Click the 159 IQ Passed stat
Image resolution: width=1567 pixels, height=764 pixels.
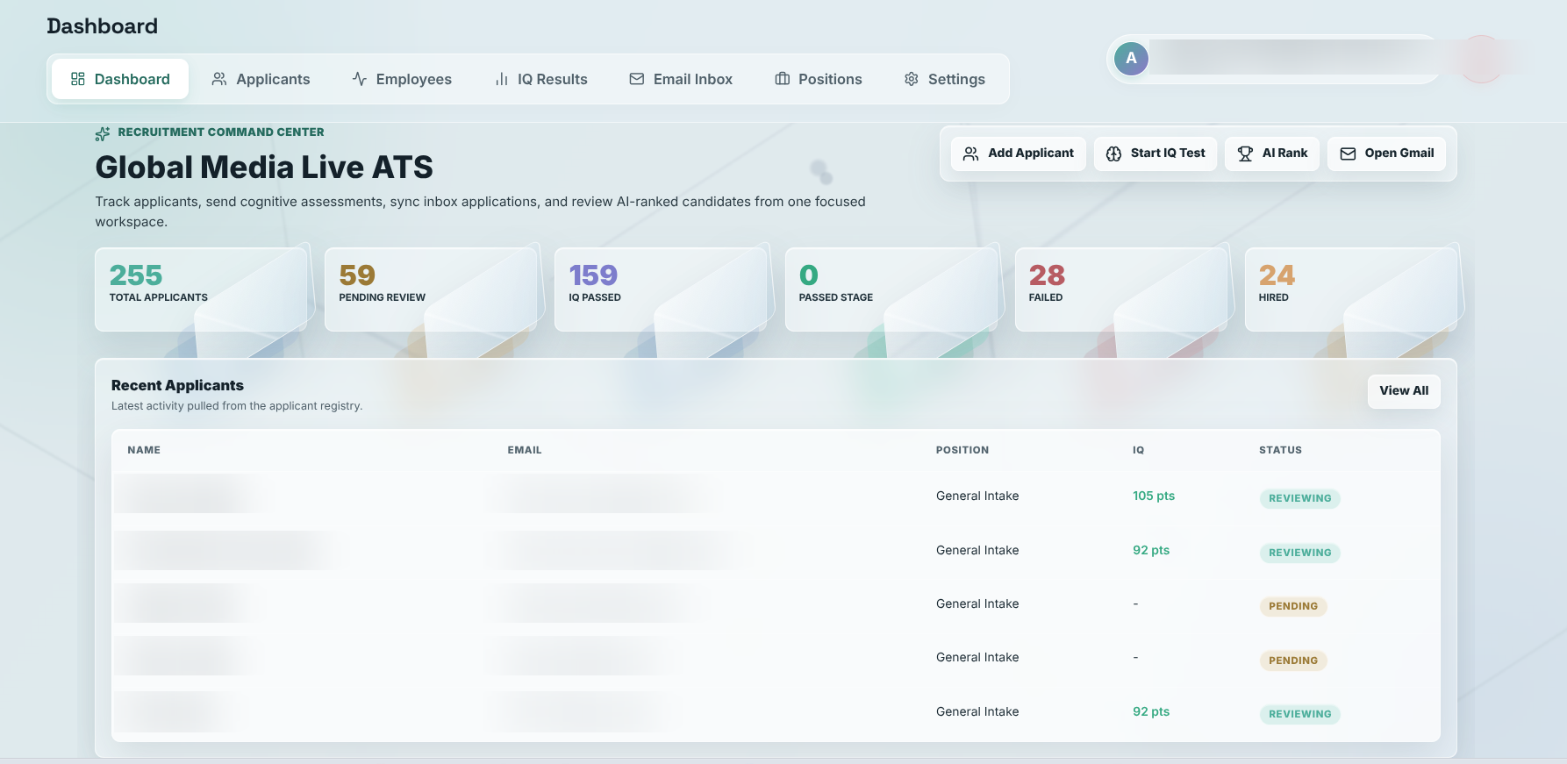click(661, 289)
